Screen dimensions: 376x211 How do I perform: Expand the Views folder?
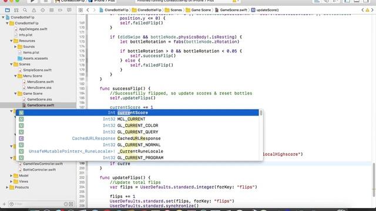11,181
